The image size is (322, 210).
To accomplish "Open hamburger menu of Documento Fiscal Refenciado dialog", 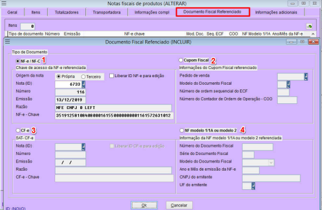I will 8,42.
